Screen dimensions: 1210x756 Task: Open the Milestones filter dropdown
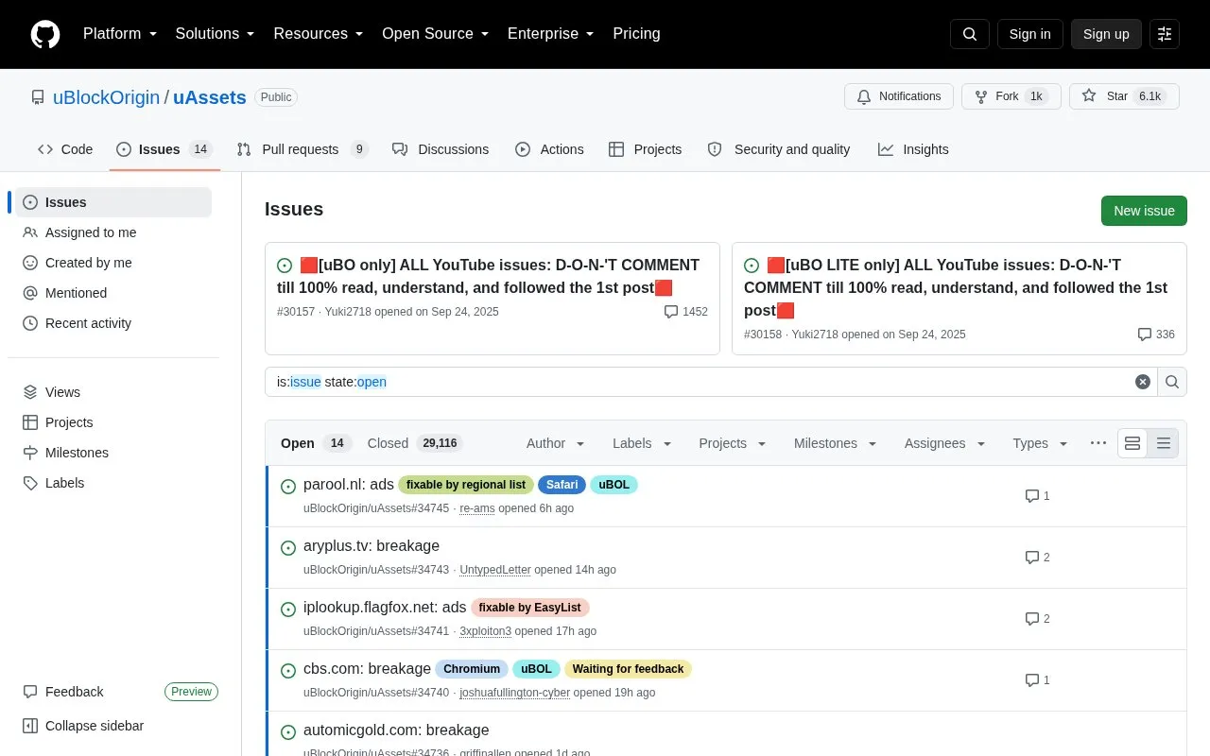836,443
